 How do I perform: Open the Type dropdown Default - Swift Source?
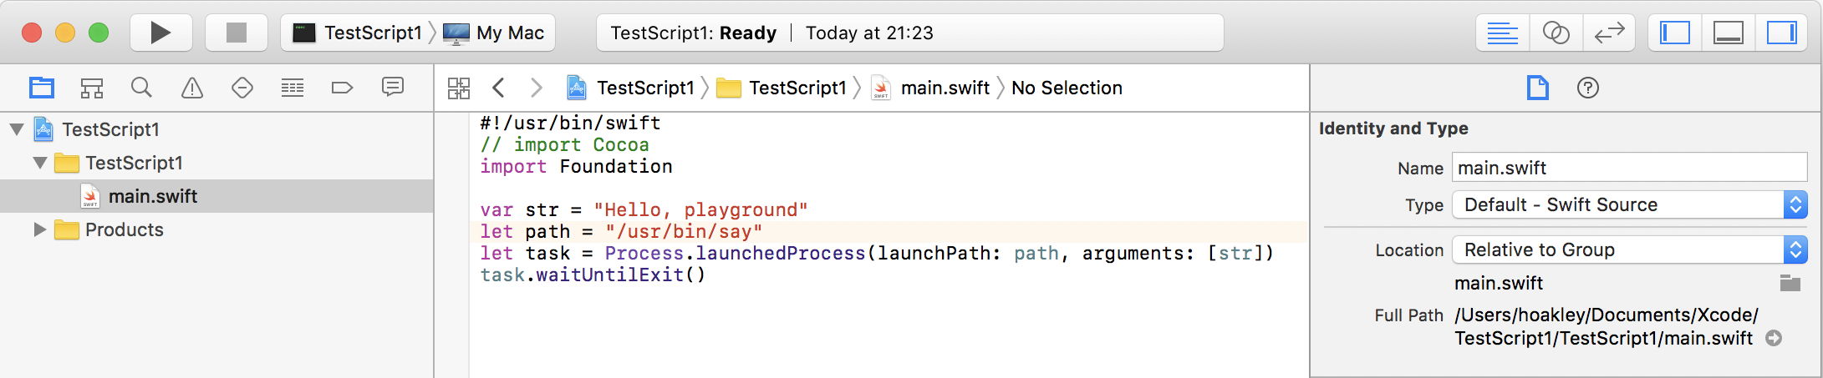tap(1630, 204)
